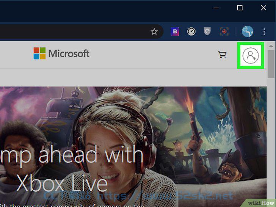Viewport: 276px width, 207px height.
Task: Go to Microsoft home via logo
Action: pos(61,53)
